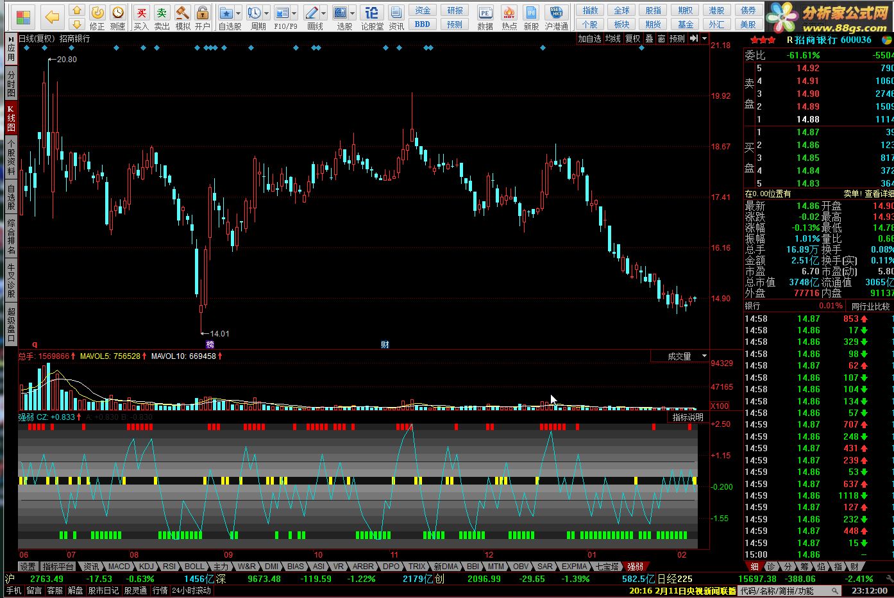Open the 股市日记 status bar item
The height and width of the screenshot is (598, 894).
(103, 591)
